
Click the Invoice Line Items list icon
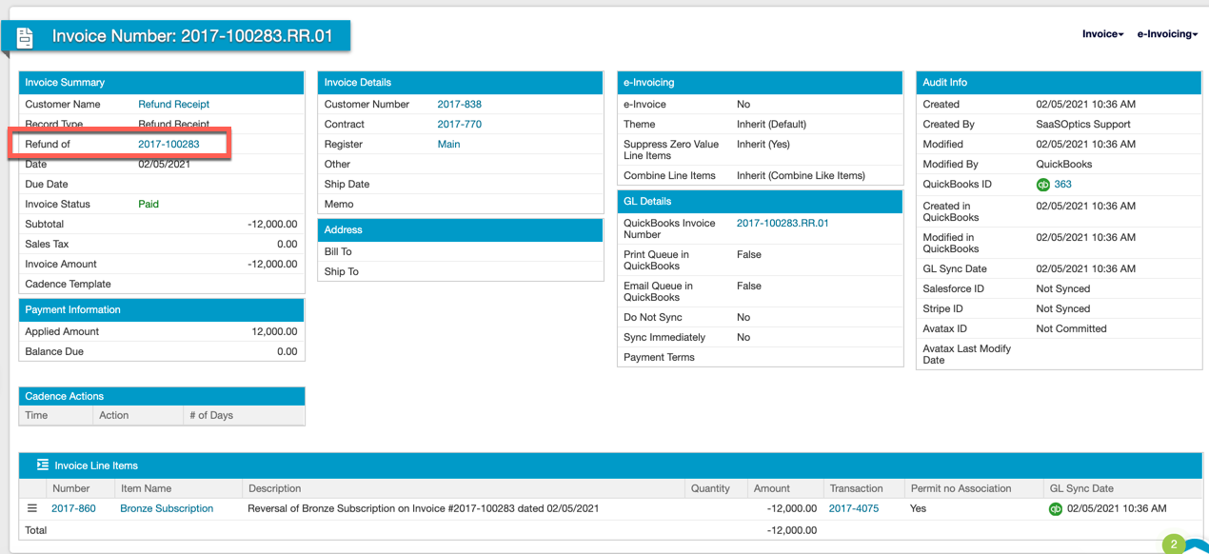click(x=43, y=465)
